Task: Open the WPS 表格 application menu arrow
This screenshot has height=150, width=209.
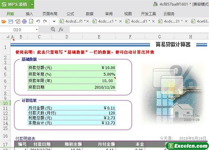Action: point(32,5)
